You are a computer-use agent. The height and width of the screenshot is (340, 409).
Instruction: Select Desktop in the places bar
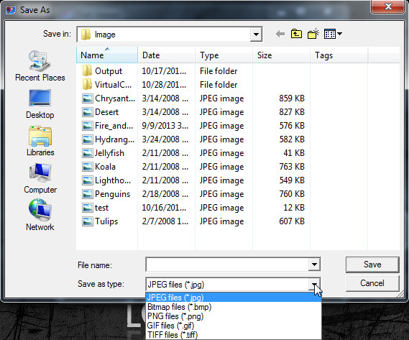[40, 104]
